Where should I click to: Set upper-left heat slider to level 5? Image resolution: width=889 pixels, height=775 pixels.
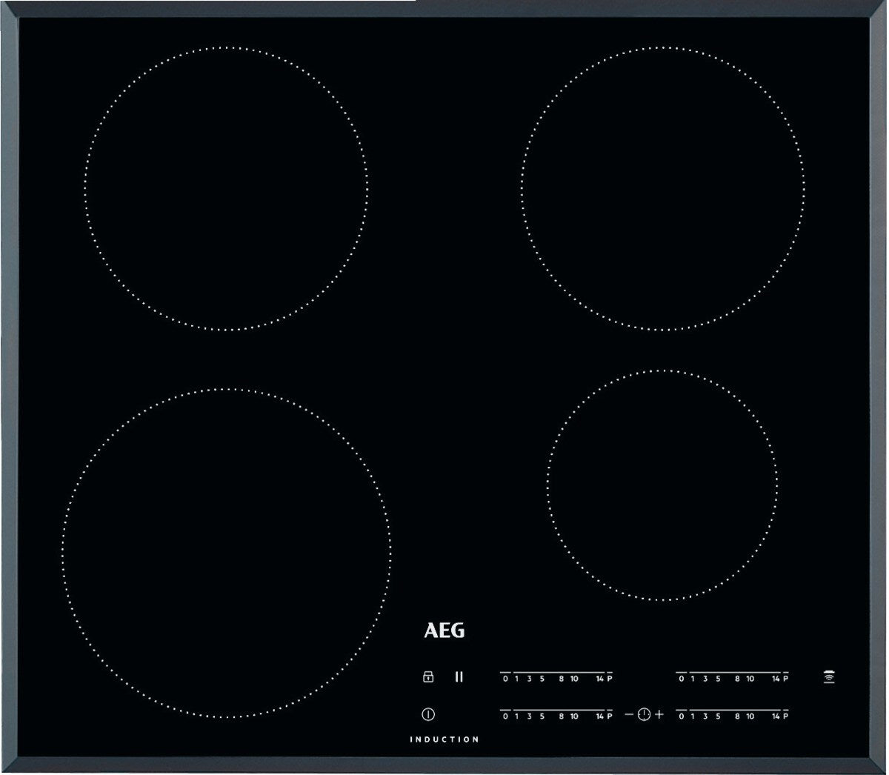coord(542,679)
